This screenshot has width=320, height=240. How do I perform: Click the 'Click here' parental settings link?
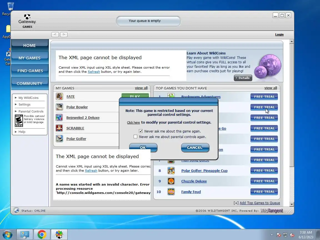pyautogui.click(x=133, y=122)
